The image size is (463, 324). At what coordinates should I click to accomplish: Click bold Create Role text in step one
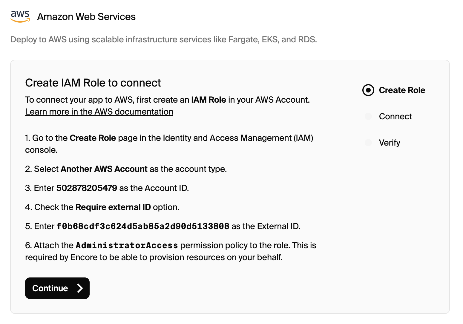93,138
